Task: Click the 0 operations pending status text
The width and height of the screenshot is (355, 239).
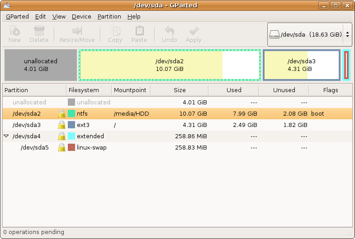Action: pos(34,232)
